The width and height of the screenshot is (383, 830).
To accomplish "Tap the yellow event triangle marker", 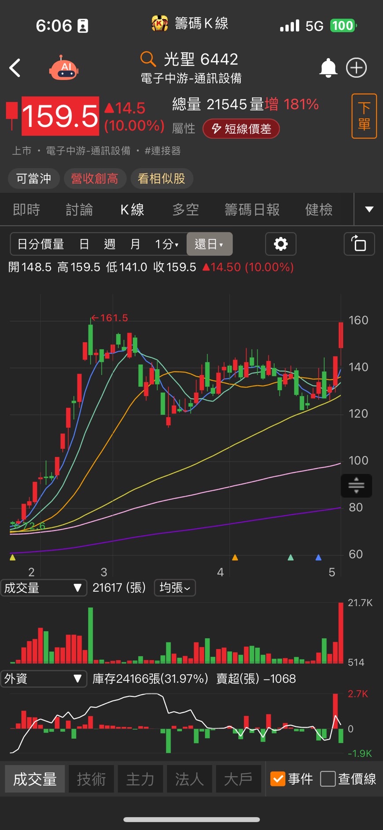I will [x=12, y=557].
